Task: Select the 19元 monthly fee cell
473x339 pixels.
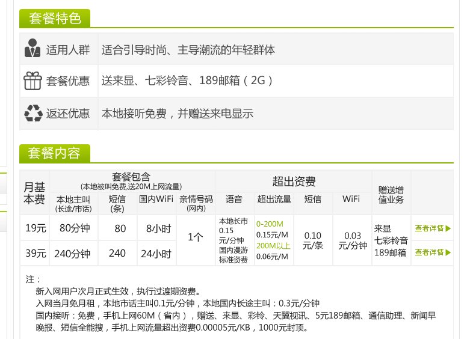Action: 36,228
